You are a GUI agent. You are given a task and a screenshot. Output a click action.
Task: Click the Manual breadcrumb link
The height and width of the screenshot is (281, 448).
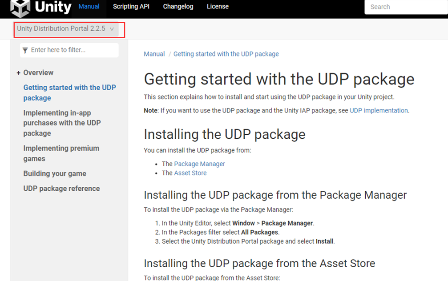(x=154, y=53)
